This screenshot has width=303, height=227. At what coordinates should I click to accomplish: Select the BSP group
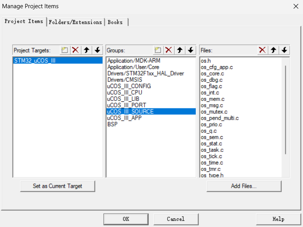151,124
